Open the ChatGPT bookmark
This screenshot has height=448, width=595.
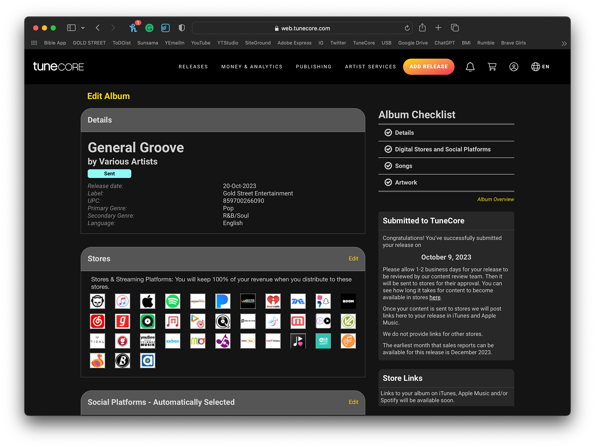tap(445, 43)
